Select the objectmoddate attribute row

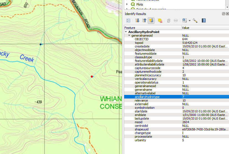(177, 50)
